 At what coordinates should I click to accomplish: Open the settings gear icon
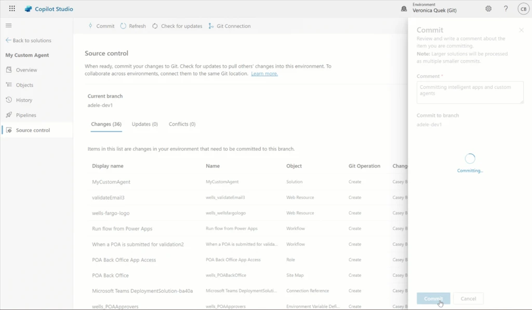(488, 9)
